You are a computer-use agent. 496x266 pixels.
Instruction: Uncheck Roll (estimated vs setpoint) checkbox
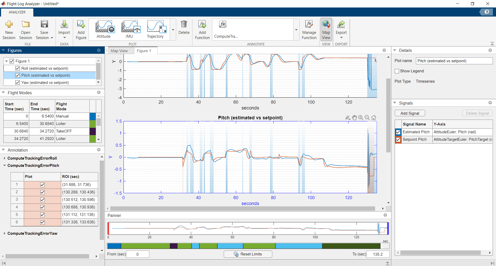click(18, 68)
